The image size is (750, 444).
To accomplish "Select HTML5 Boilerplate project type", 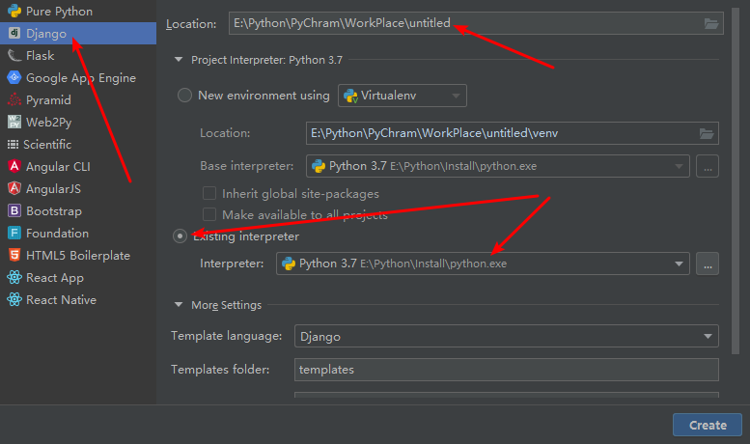I will point(78,256).
